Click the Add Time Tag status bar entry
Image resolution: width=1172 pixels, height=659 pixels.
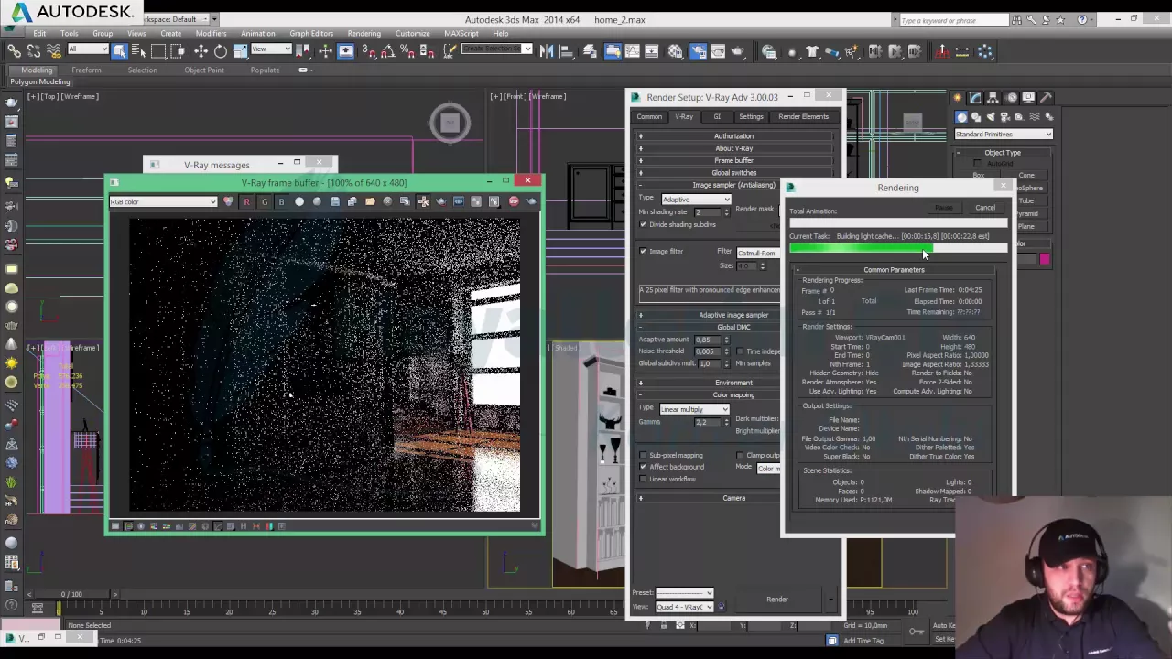[x=863, y=641]
